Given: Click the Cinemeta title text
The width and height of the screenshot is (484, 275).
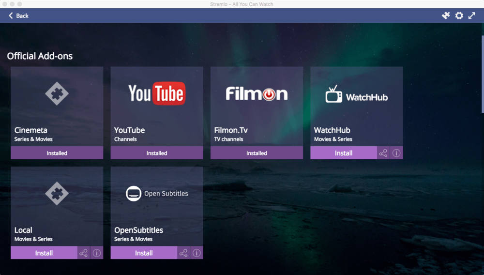Looking at the screenshot, I should pyautogui.click(x=31, y=130).
